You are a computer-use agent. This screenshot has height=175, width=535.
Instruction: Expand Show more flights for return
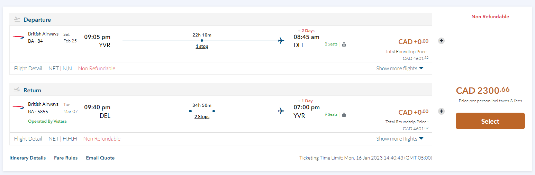(x=400, y=138)
